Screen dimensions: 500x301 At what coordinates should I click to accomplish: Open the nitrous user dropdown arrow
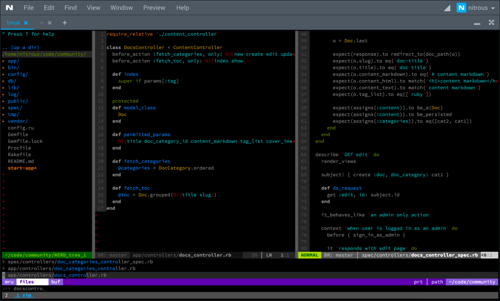click(x=493, y=8)
